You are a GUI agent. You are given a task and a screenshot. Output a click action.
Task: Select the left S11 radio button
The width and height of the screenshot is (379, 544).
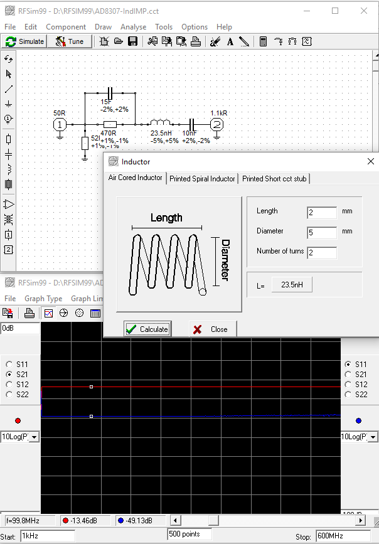[x=9, y=365]
